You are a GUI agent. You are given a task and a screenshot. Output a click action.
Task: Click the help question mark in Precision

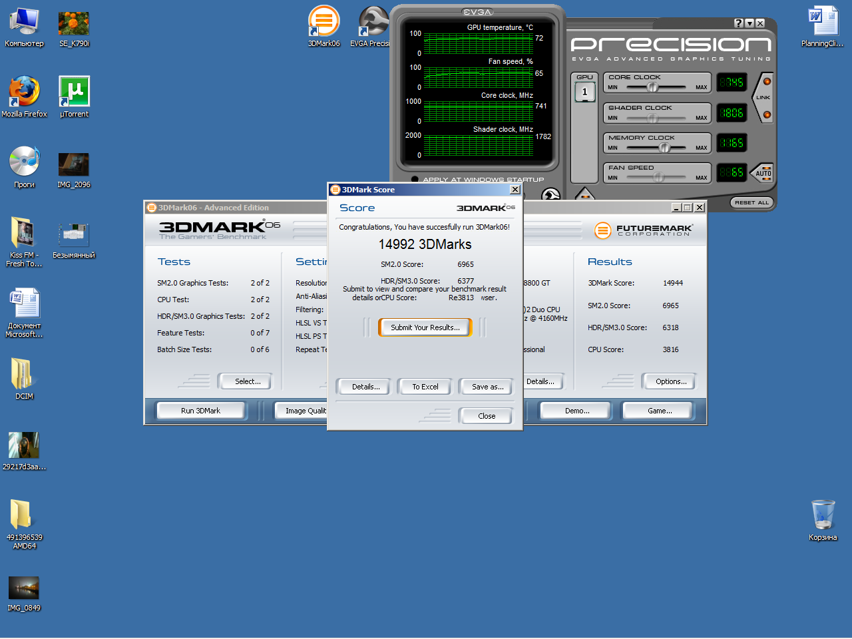pos(739,23)
